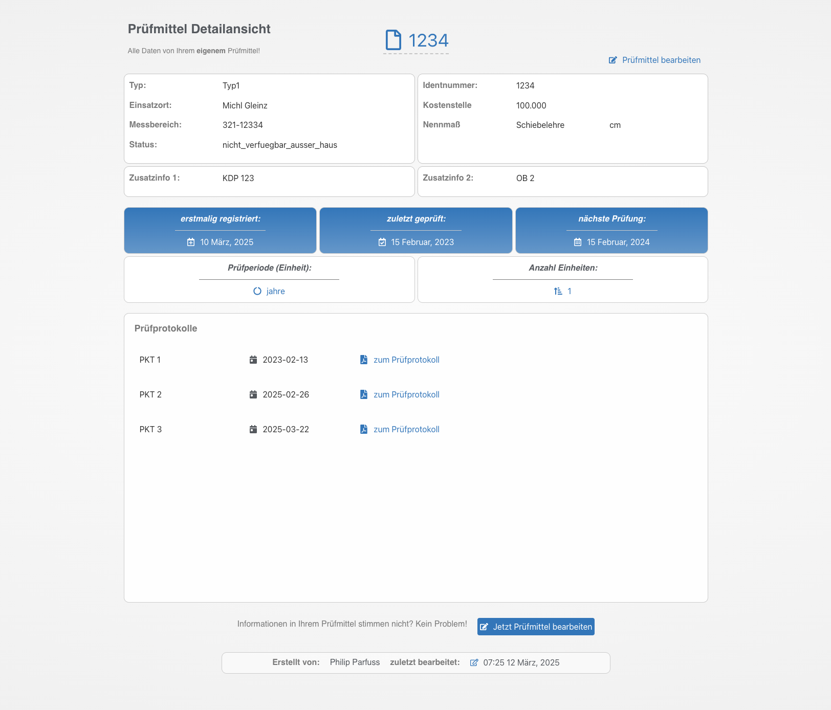The height and width of the screenshot is (710, 831).
Task: Open zum Prüfprotokoll link for PKT 3
Action: pyautogui.click(x=406, y=429)
